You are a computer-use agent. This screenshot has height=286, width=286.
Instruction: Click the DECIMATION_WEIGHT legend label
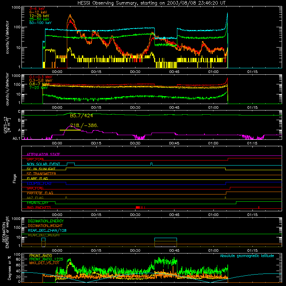tap(45, 226)
